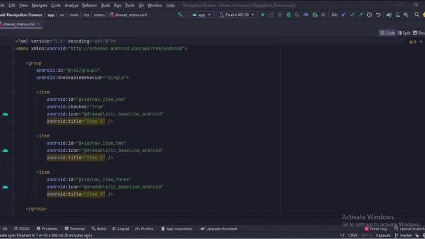The image size is (425, 239).
Task: Open the Build menu
Action: (x=106, y=5)
